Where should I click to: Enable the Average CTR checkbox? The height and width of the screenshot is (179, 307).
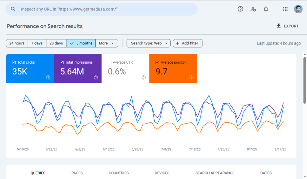109,62
